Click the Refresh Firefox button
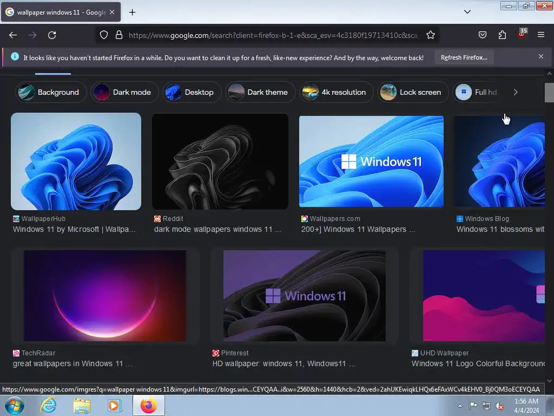554x416 pixels. 464,57
